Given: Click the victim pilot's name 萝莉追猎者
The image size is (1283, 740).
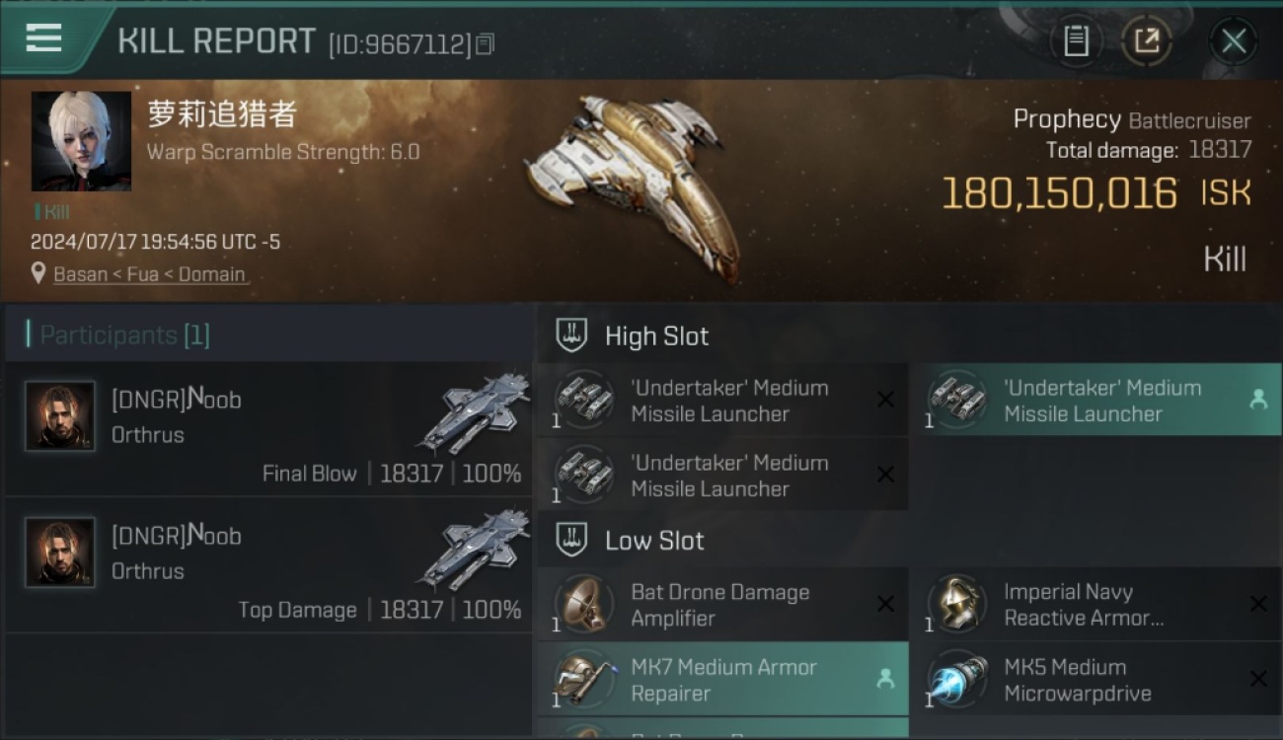Looking at the screenshot, I should 222,114.
